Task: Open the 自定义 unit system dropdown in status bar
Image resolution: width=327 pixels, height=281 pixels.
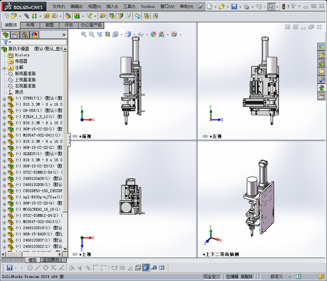Action: (290, 277)
